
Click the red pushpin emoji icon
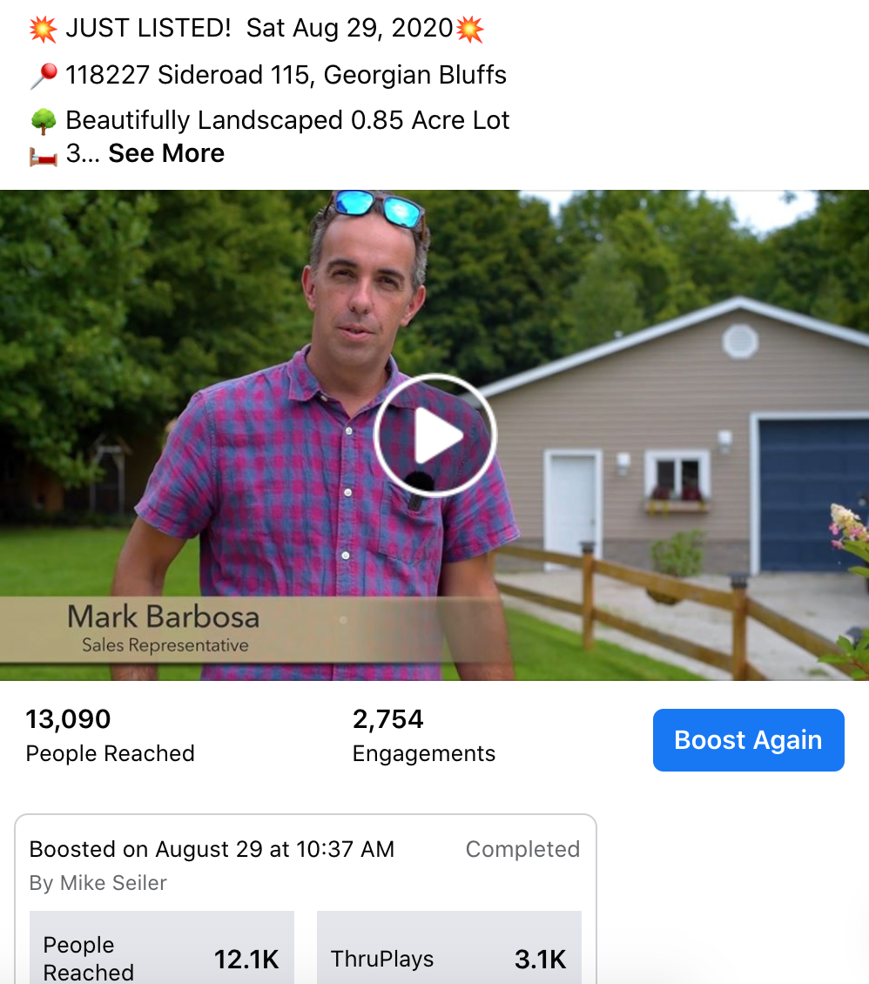44,75
